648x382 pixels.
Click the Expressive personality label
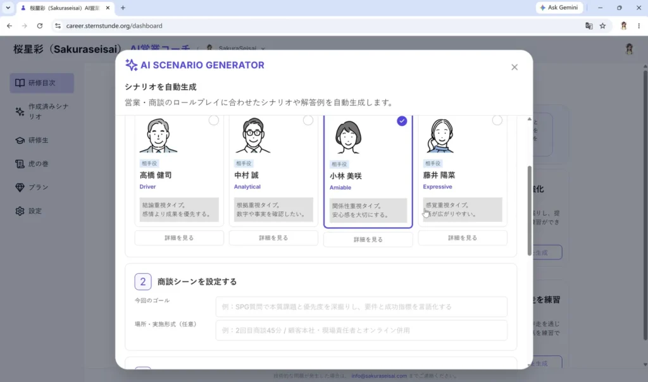[437, 187]
